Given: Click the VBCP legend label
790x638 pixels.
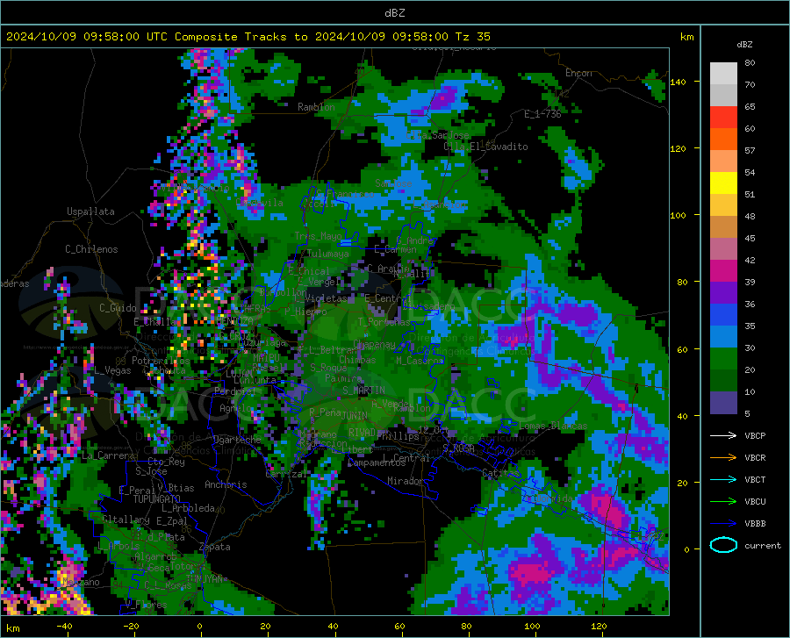Looking at the screenshot, I should (755, 435).
